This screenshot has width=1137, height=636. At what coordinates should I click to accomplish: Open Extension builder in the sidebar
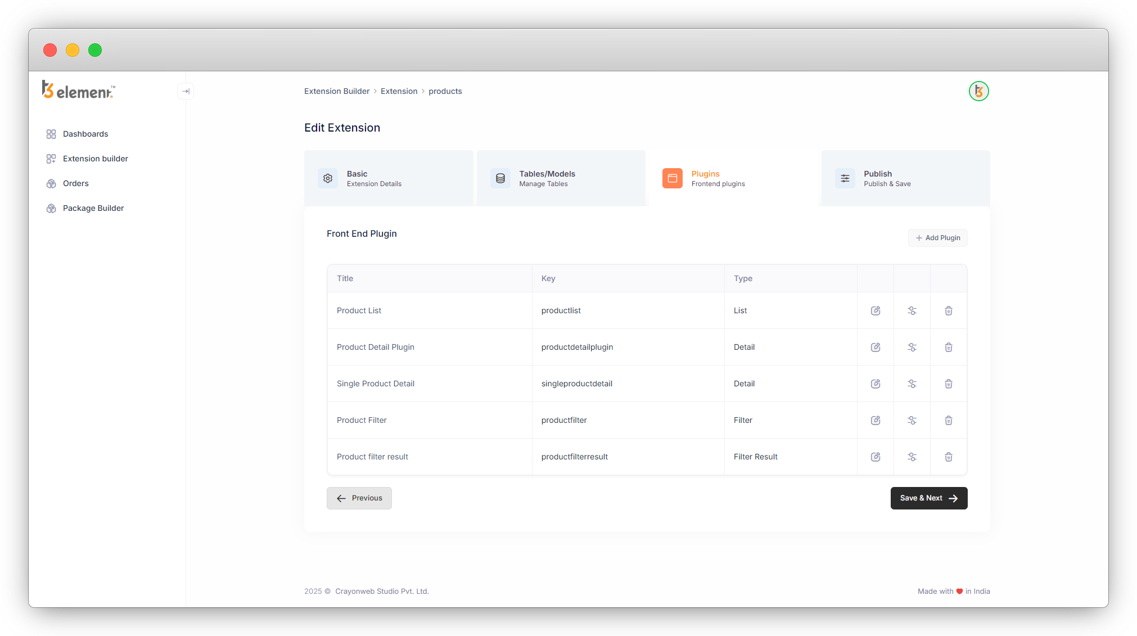(95, 159)
